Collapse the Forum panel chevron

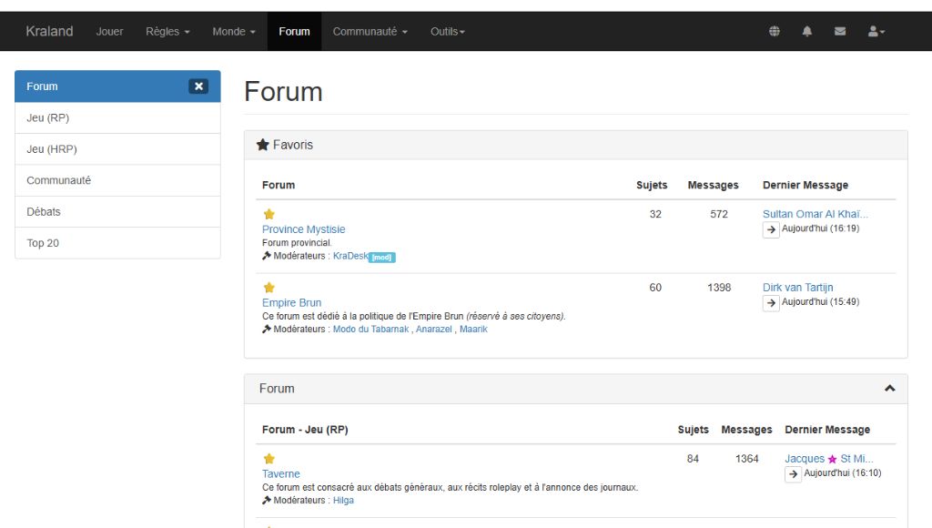tap(889, 389)
